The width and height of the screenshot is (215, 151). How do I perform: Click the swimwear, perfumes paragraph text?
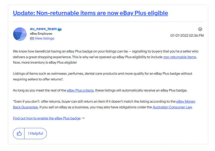pyautogui.click(x=103, y=76)
